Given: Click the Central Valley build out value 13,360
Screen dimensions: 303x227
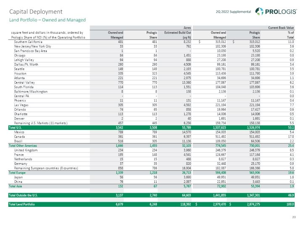Looking at the screenshot, I should pos(186,83).
